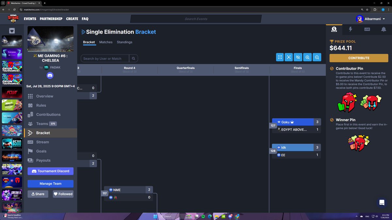Click the Tournament Discord button

pos(50,171)
